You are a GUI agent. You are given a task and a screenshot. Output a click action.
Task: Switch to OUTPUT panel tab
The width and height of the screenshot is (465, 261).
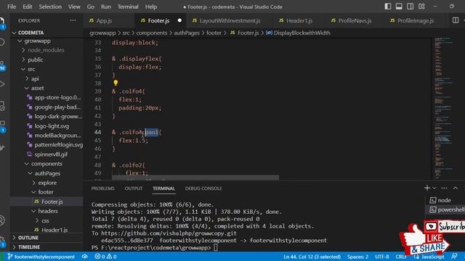pyautogui.click(x=134, y=188)
